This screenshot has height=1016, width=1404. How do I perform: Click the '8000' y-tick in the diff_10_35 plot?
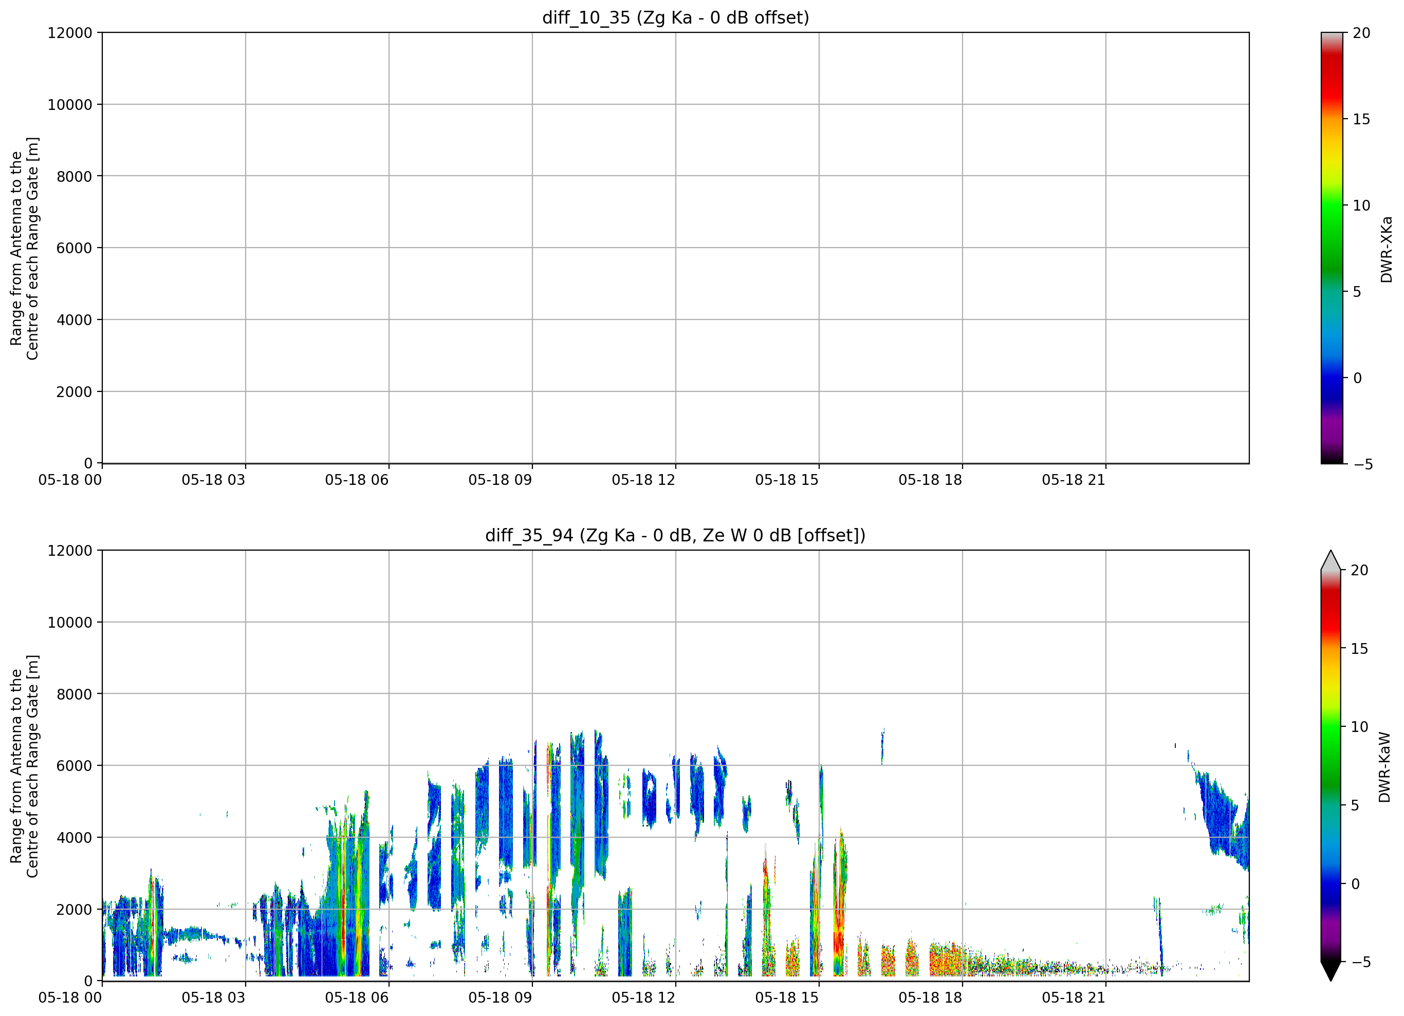75,176
